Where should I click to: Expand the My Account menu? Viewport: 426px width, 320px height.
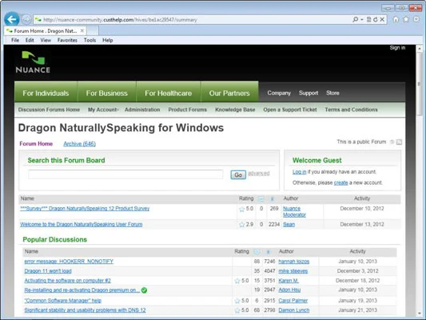103,110
